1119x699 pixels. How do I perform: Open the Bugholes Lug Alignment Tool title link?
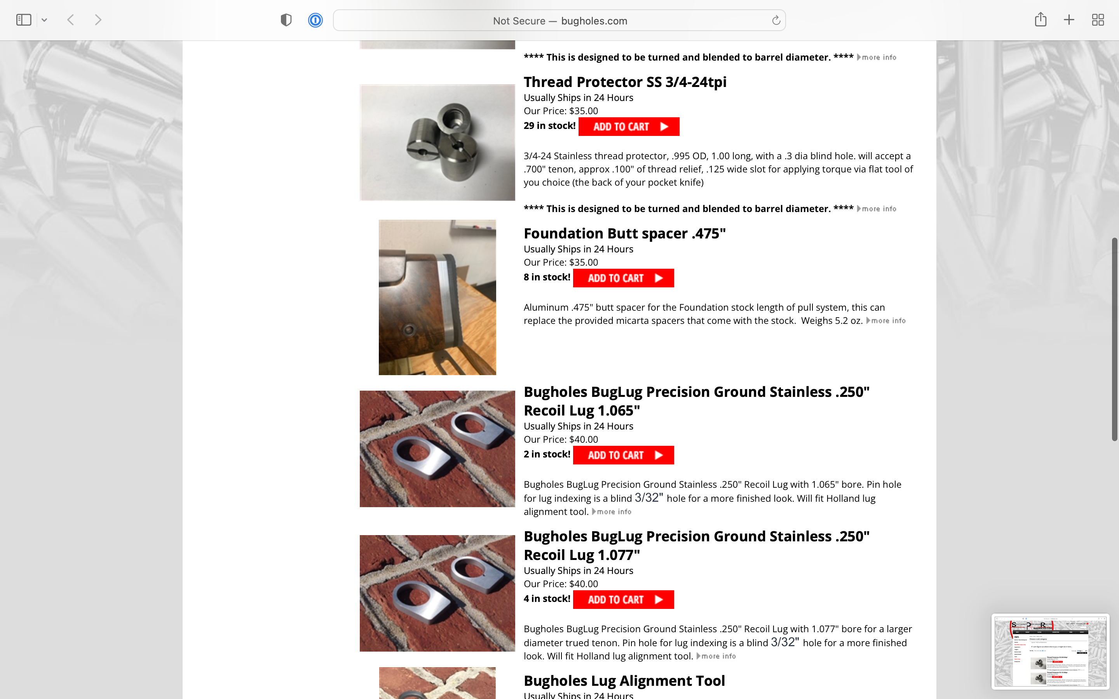(624, 680)
